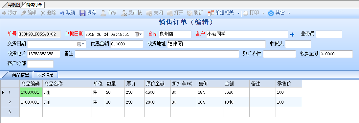359x123 pixels.
Task: Click the Add (添加) plus icon
Action: pyautogui.click(x=4, y=13)
